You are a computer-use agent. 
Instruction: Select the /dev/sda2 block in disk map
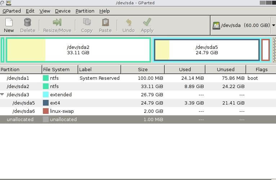(x=78, y=50)
